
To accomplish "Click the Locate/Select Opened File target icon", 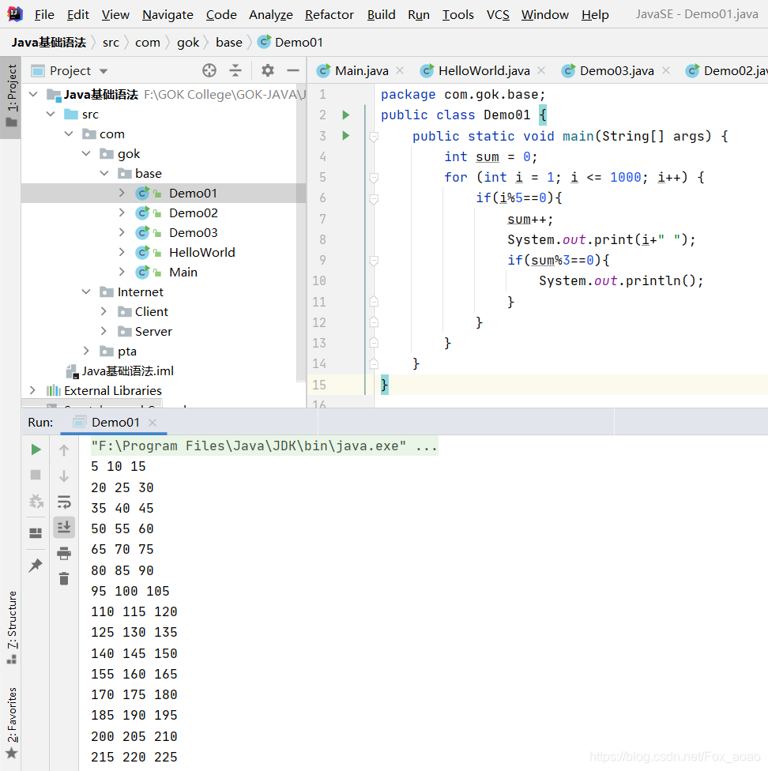I will click(x=209, y=71).
